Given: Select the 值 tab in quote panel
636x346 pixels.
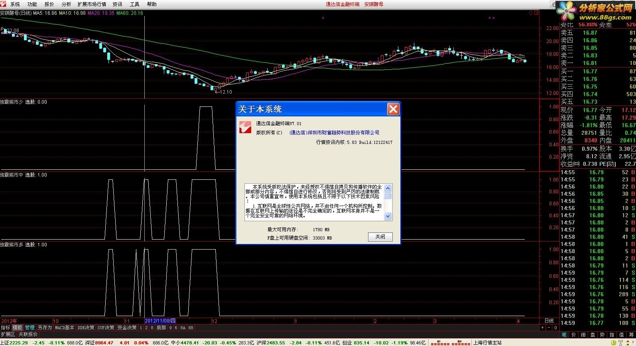Looking at the screenshot, I should pyautogui.click(x=622, y=335).
